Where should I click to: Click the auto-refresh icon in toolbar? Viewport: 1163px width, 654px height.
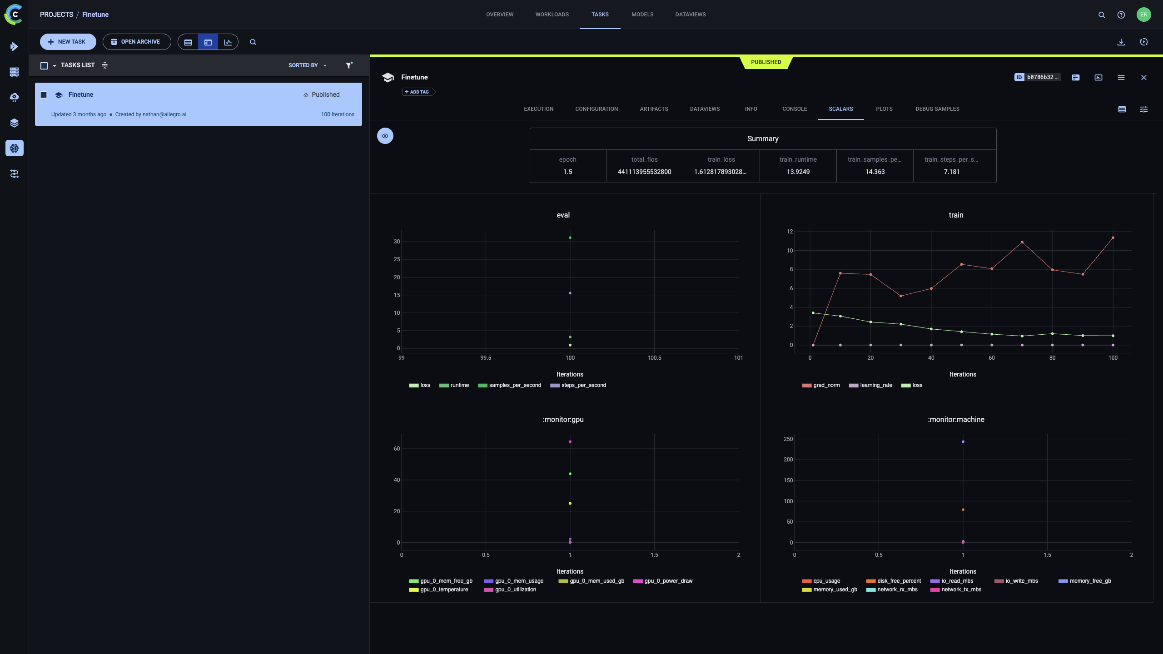click(1144, 42)
